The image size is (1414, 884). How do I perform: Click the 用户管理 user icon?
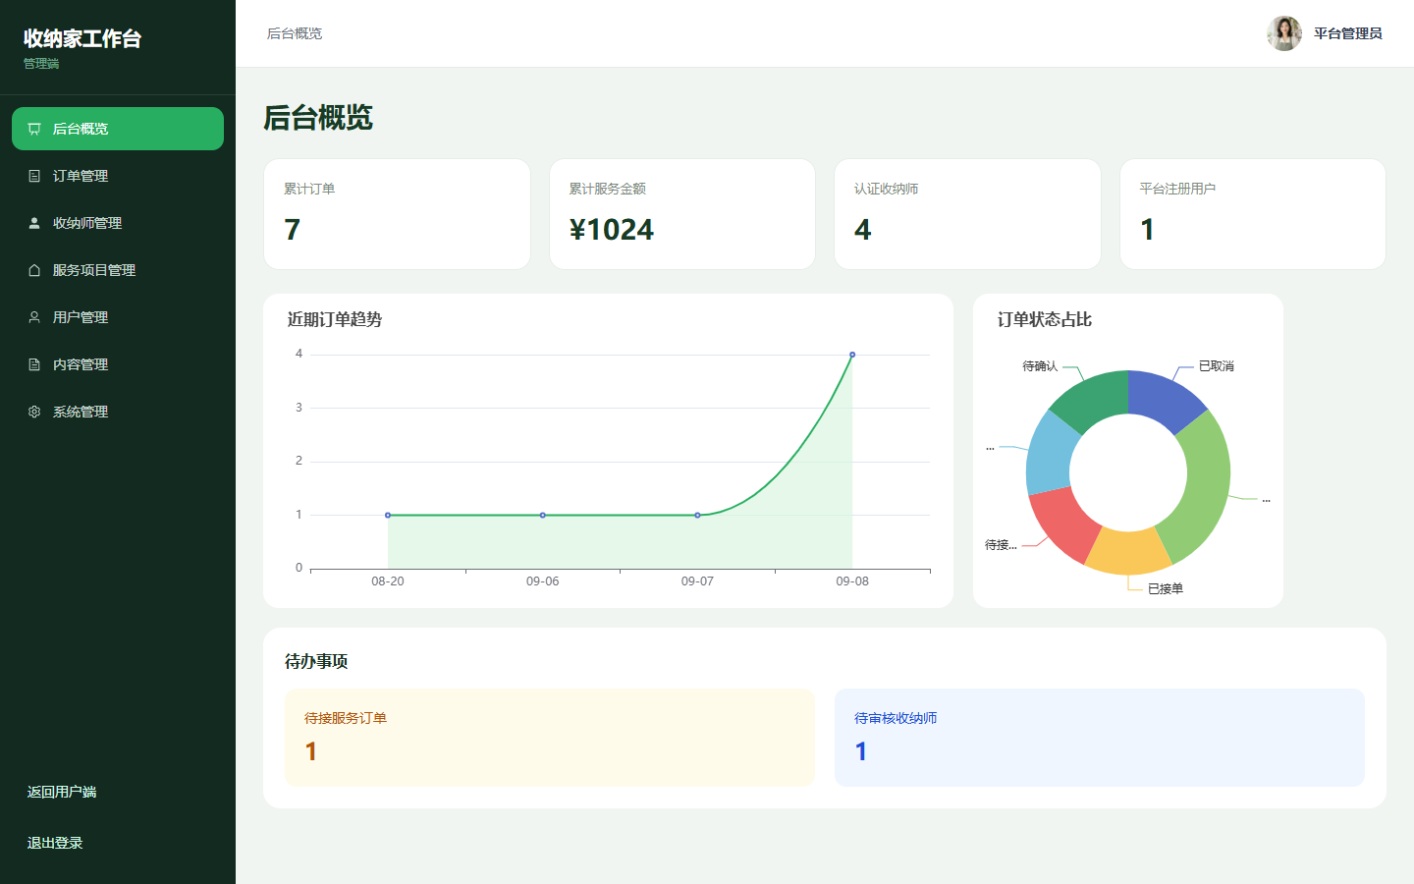tap(34, 317)
